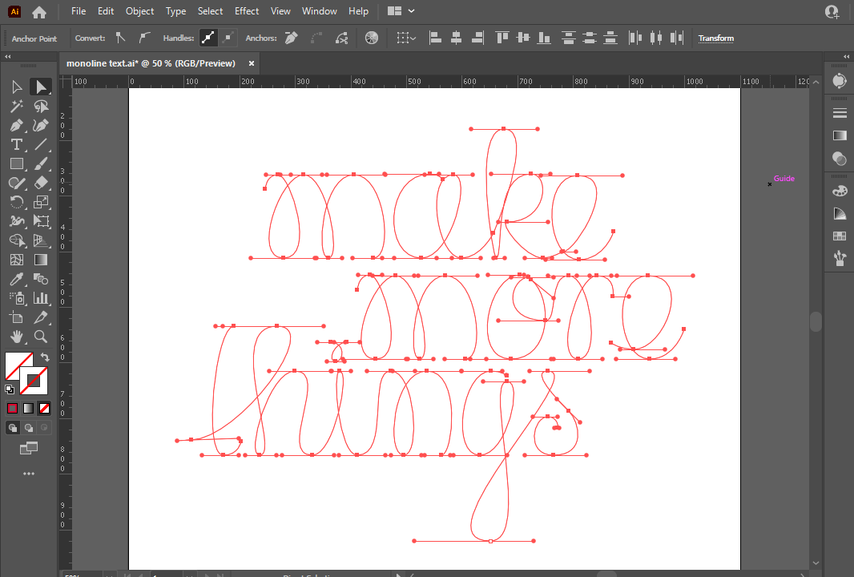This screenshot has width=854, height=577.
Task: Click Horizontal Distribute Left button
Action: pos(635,38)
